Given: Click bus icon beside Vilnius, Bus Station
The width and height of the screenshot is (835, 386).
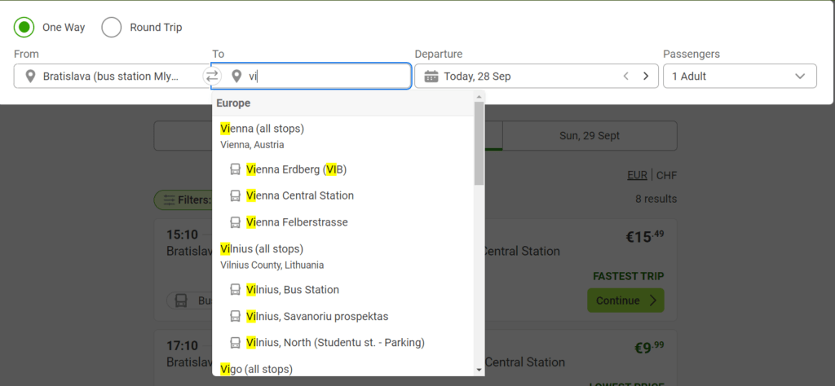Looking at the screenshot, I should [x=235, y=290].
